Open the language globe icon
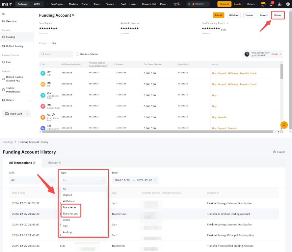This screenshot has height=252, width=292. 287,4
